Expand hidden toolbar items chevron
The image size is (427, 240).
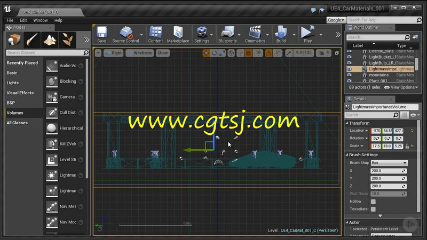(338, 35)
